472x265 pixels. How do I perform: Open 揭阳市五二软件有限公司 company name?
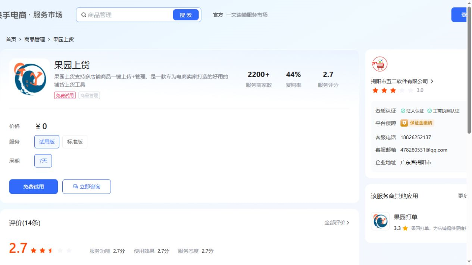399,81
